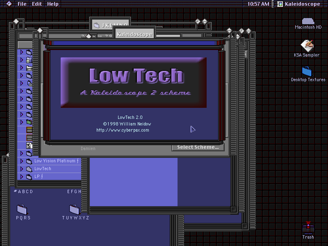This screenshot has width=328, height=246.
Task: Select the yellow striped scheme file icon
Action: [x=29, y=130]
